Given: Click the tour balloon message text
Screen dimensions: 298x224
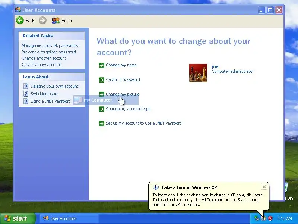Looking at the screenshot, I should (208, 200).
